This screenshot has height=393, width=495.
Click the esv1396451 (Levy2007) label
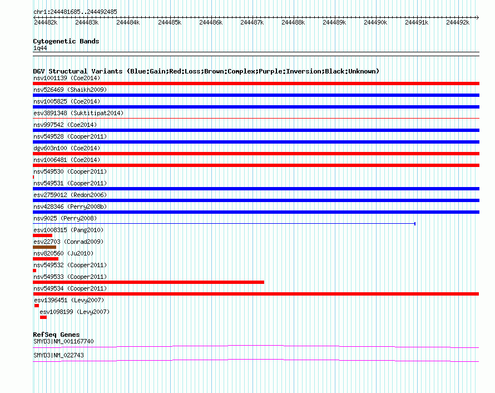69,300
